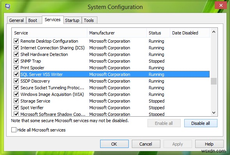Enable Hide all Microsoft services checkbox
Screen dimensions: 230x155
(x=14, y=130)
